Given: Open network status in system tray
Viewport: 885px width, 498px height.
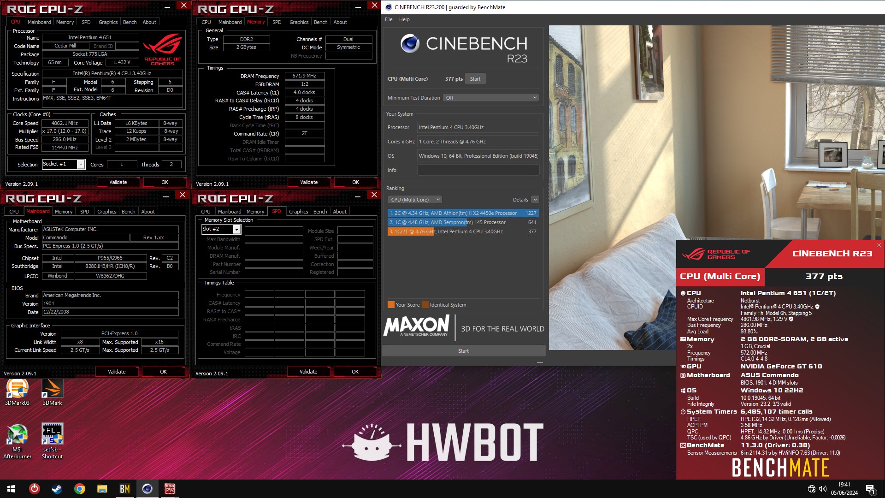Looking at the screenshot, I should coord(812,489).
